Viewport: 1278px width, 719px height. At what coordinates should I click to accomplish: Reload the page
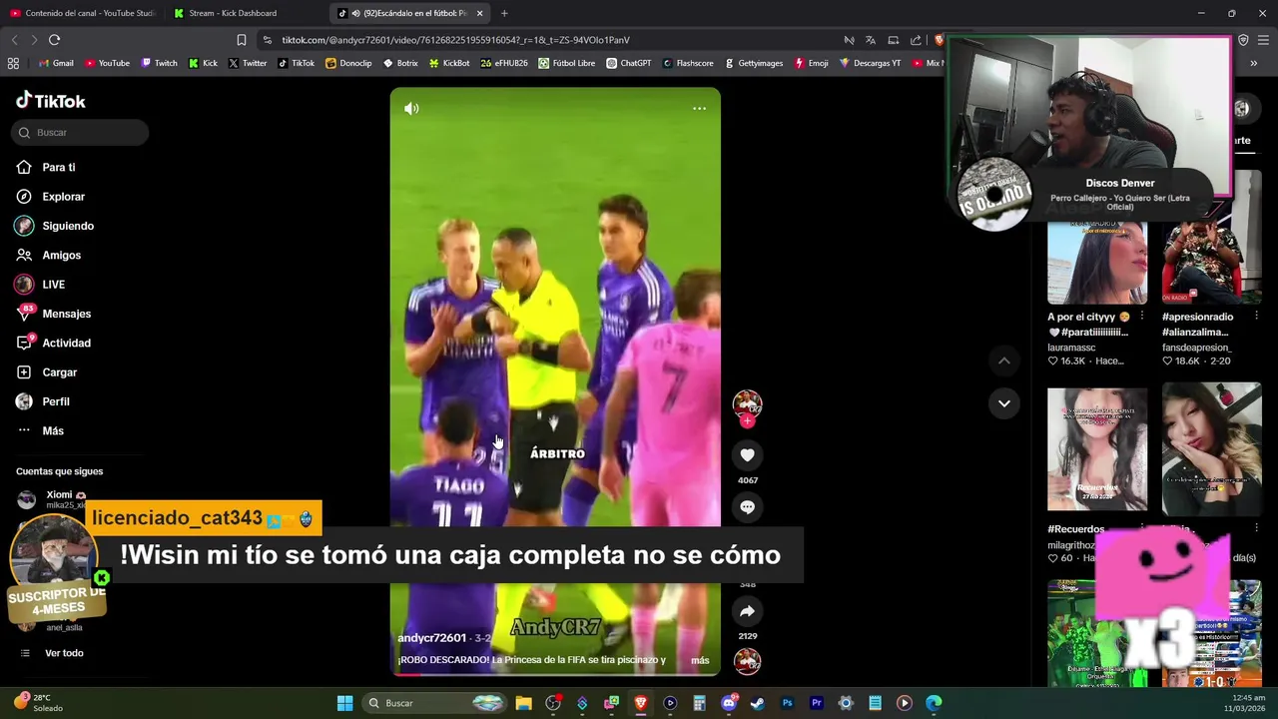pos(54,40)
